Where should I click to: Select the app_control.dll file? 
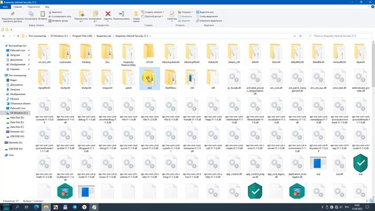(x=234, y=165)
